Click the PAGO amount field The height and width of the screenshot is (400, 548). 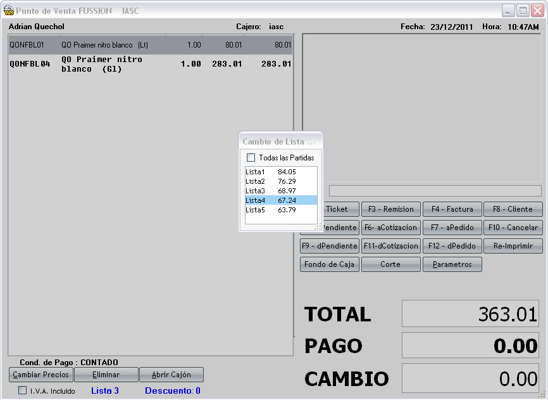point(470,345)
